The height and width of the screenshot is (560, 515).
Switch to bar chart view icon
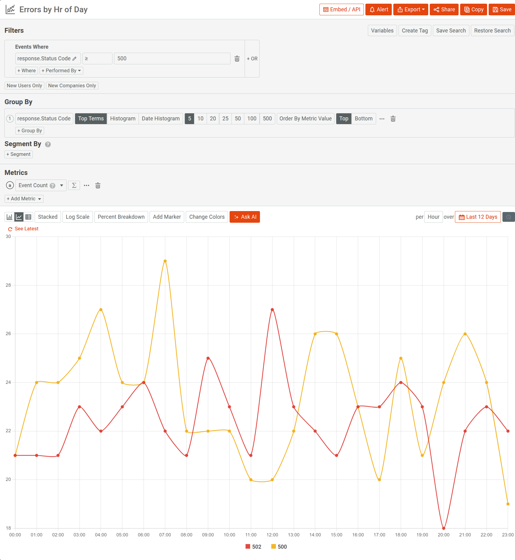tap(9, 217)
